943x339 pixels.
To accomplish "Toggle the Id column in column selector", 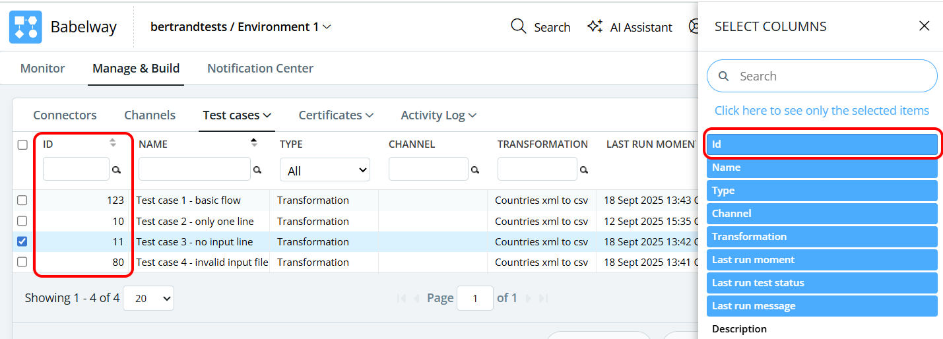I will pyautogui.click(x=822, y=144).
